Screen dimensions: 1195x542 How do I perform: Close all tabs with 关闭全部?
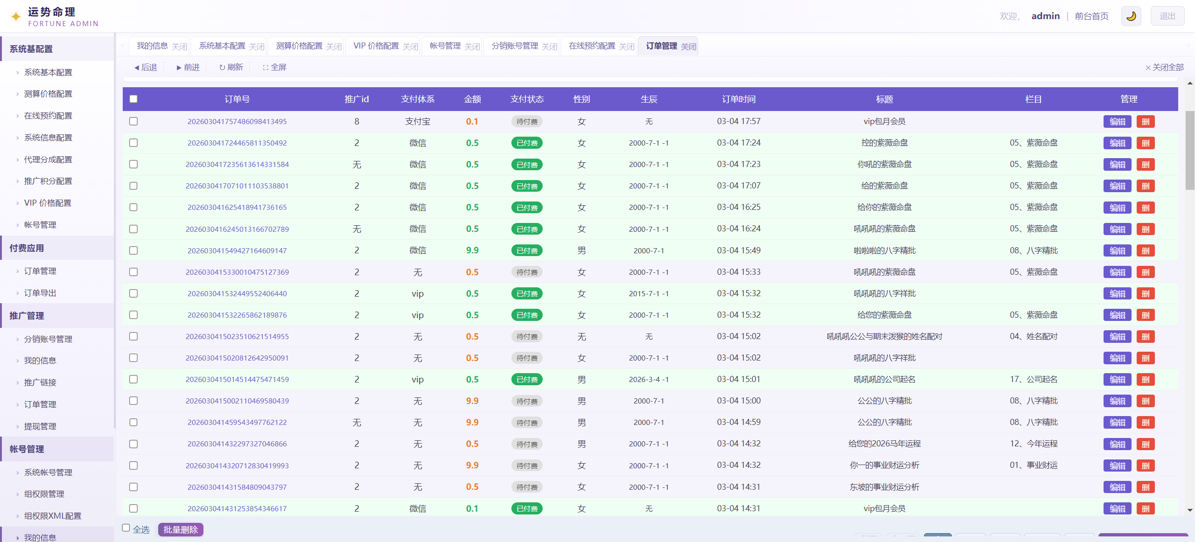[x=1164, y=68]
